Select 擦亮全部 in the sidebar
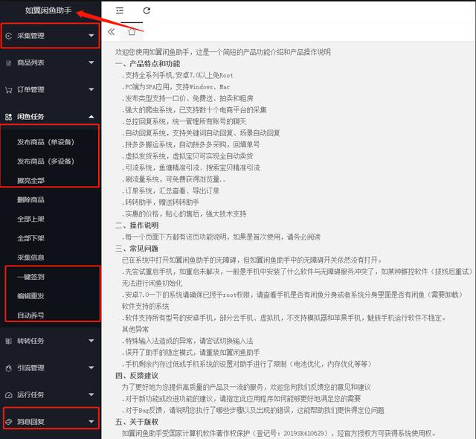The image size is (476, 439). pos(31,181)
